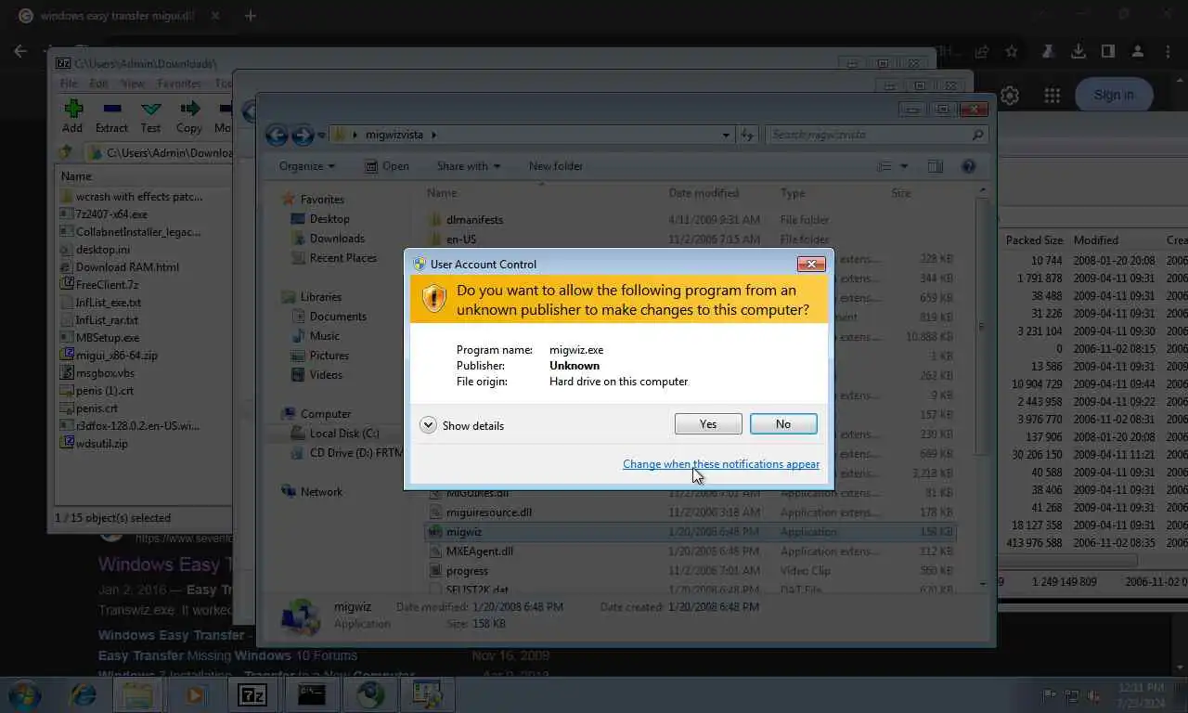1188x713 pixels.
Task: Select MBSetup.exe in 7-Zip list
Action: (108, 338)
